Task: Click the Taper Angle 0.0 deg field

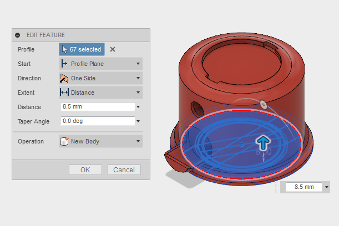Action: coord(98,121)
